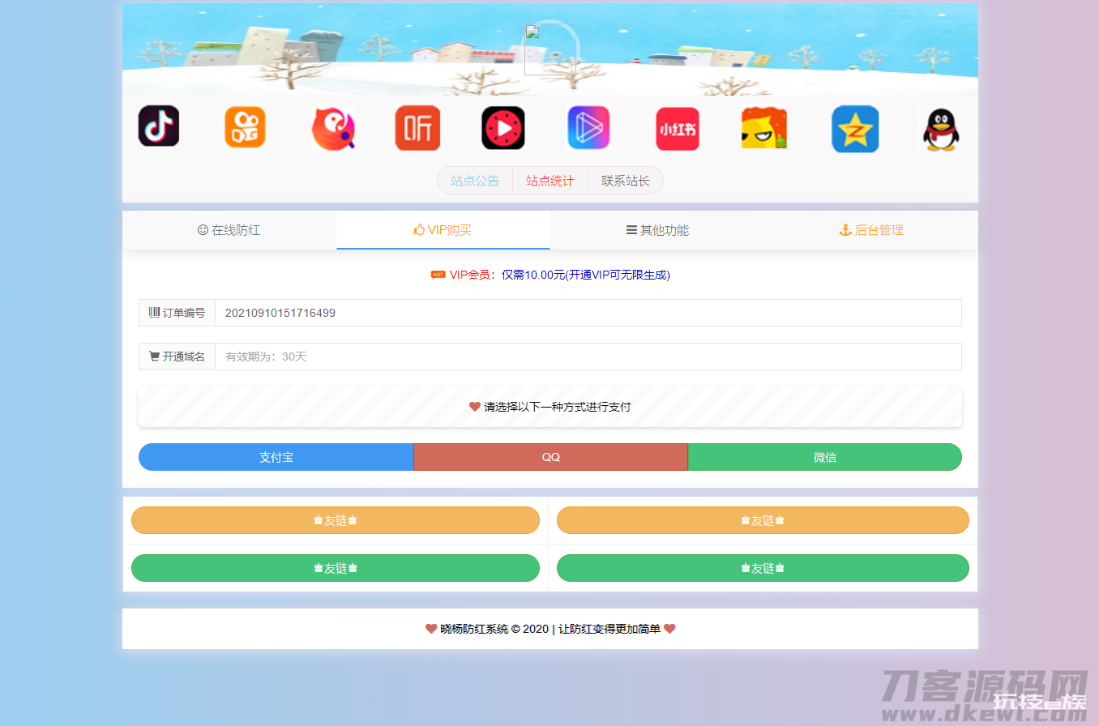1099x726 pixels.
Task: Select the VIP购买 tab
Action: (443, 230)
